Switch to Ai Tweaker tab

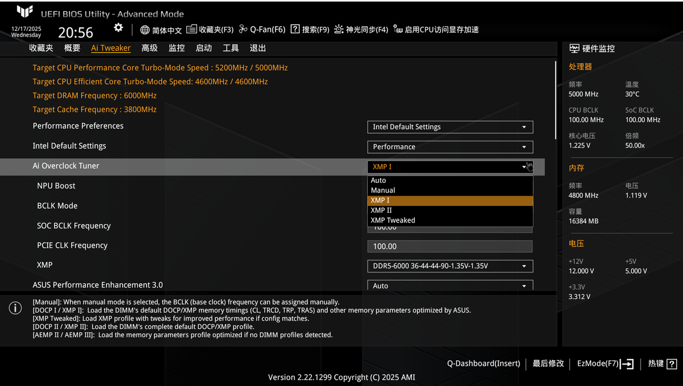111,48
